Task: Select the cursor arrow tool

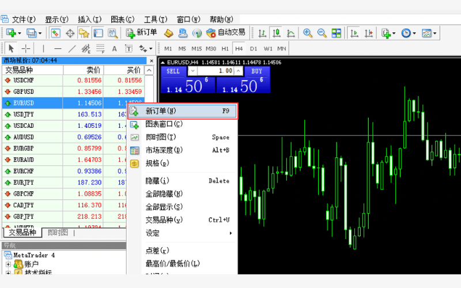Action: coord(11,48)
